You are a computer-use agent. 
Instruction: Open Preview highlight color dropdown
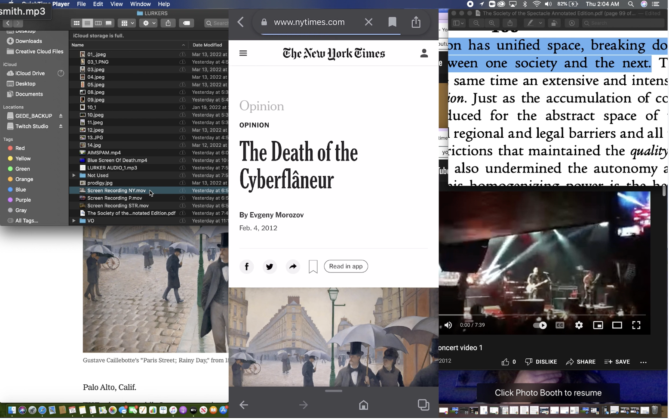point(541,23)
